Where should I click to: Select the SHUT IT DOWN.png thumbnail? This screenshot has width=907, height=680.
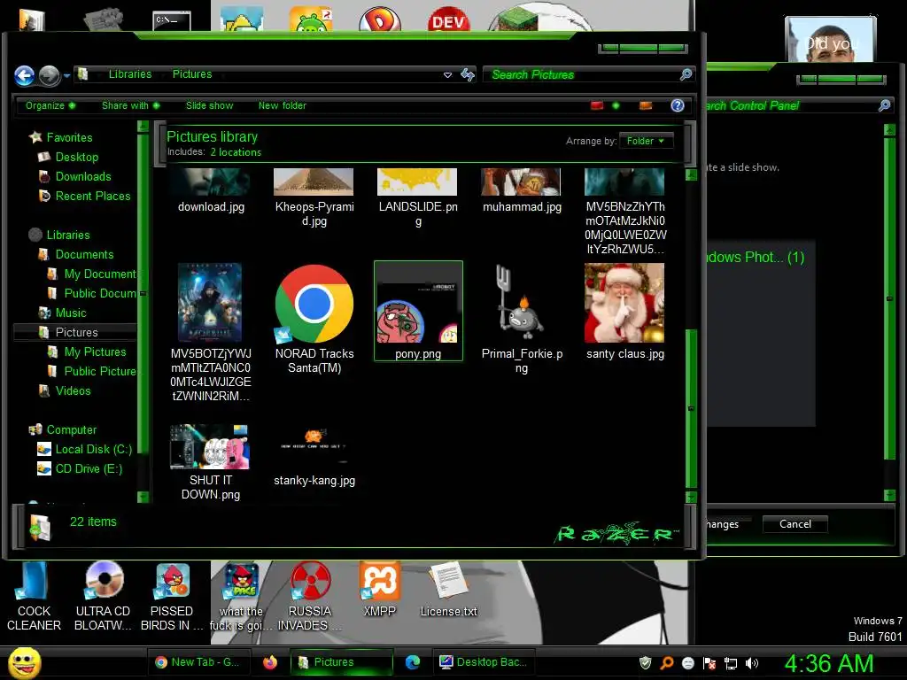pos(211,461)
